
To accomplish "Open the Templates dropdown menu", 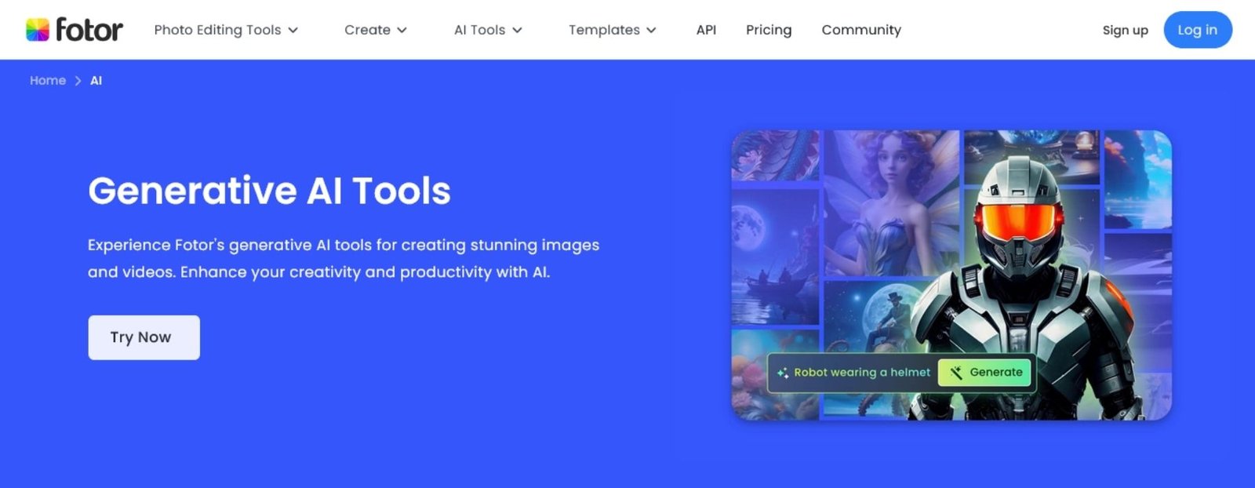I will click(x=612, y=30).
